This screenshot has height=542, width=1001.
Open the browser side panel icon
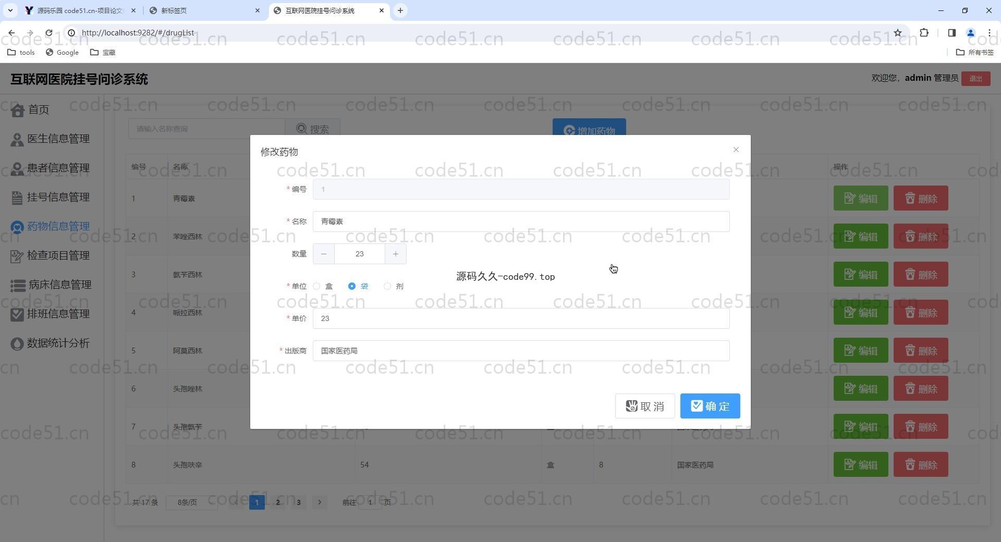(x=951, y=33)
